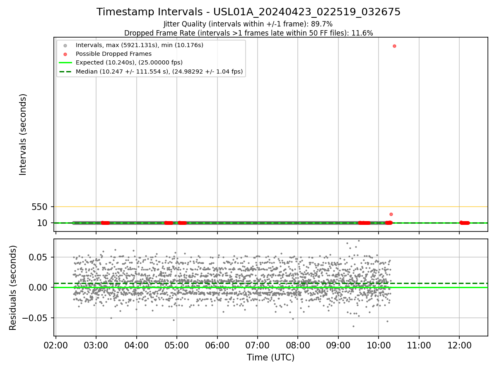
Task: Click the '12:00' time tick label
Action: (459, 345)
